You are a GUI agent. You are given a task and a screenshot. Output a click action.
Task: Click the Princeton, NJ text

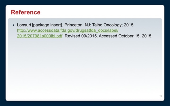click(x=77, y=25)
